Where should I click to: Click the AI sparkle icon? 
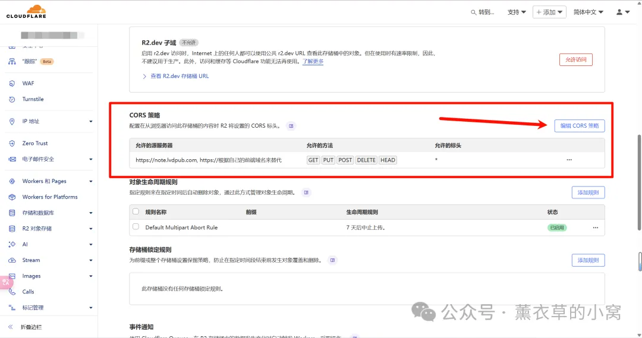pyautogui.click(x=12, y=244)
